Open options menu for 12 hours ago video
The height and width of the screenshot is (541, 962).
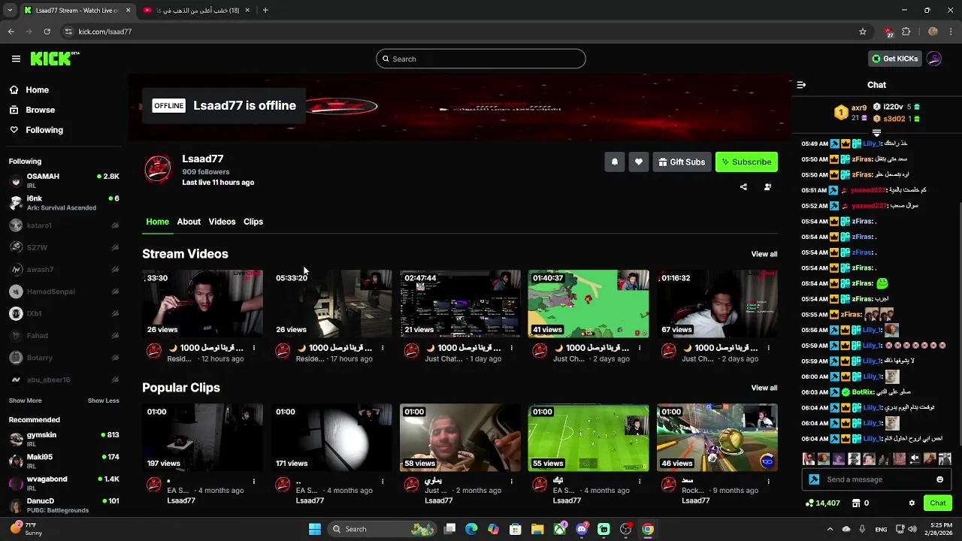254,348
